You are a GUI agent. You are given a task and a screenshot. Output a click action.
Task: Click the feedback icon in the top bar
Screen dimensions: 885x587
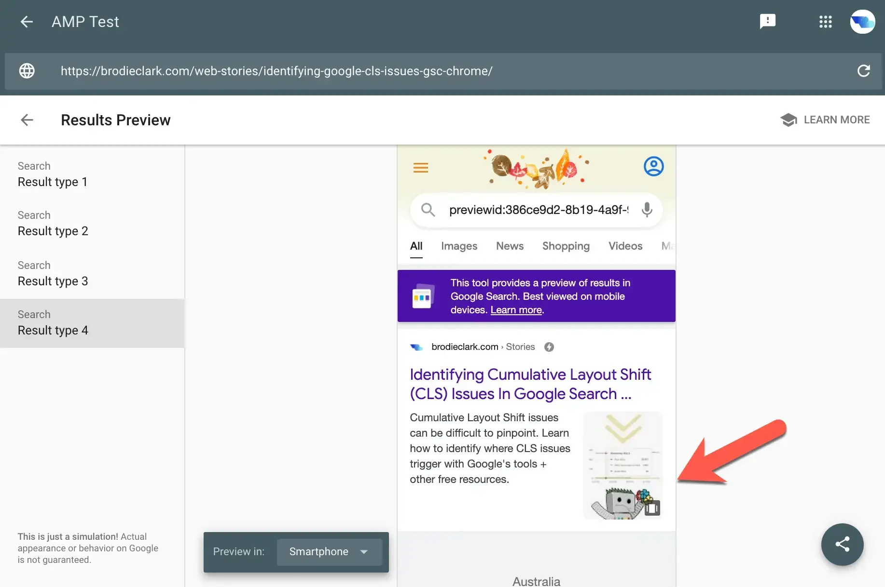(x=767, y=22)
